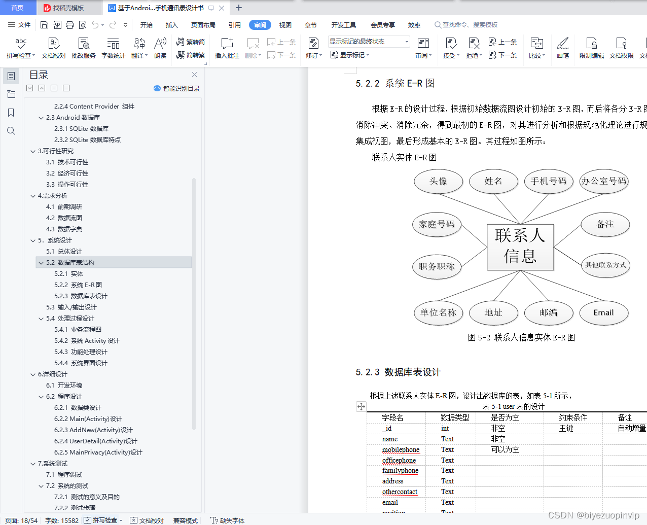Open the review pane (审阅) button
Viewport: 647px width, 525px height.
pyautogui.click(x=423, y=48)
